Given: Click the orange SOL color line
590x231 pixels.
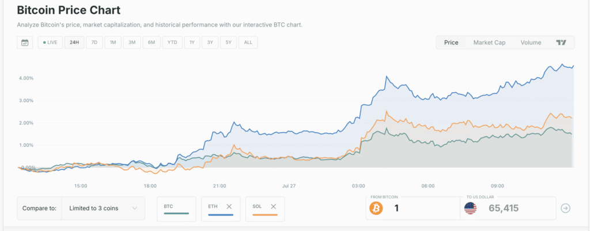Looking at the screenshot, I should click(x=265, y=215).
